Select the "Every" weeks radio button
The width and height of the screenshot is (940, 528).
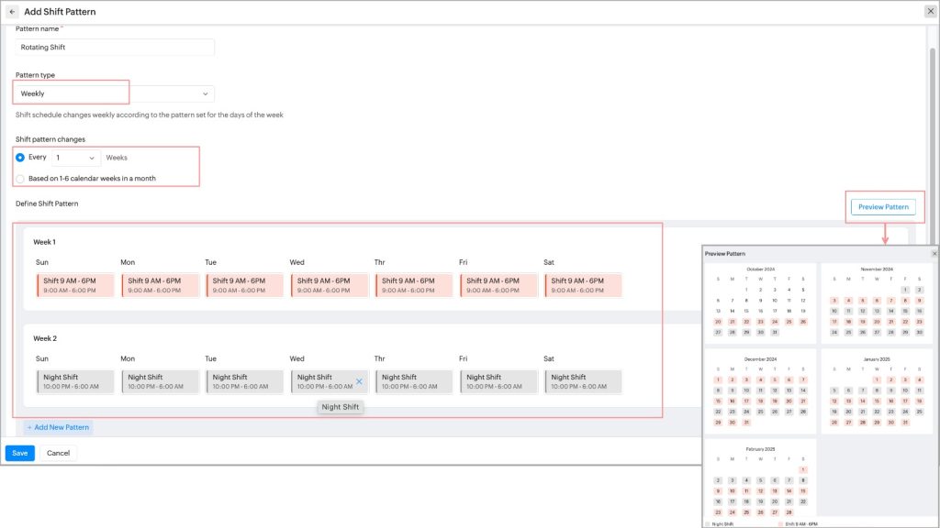click(x=20, y=158)
